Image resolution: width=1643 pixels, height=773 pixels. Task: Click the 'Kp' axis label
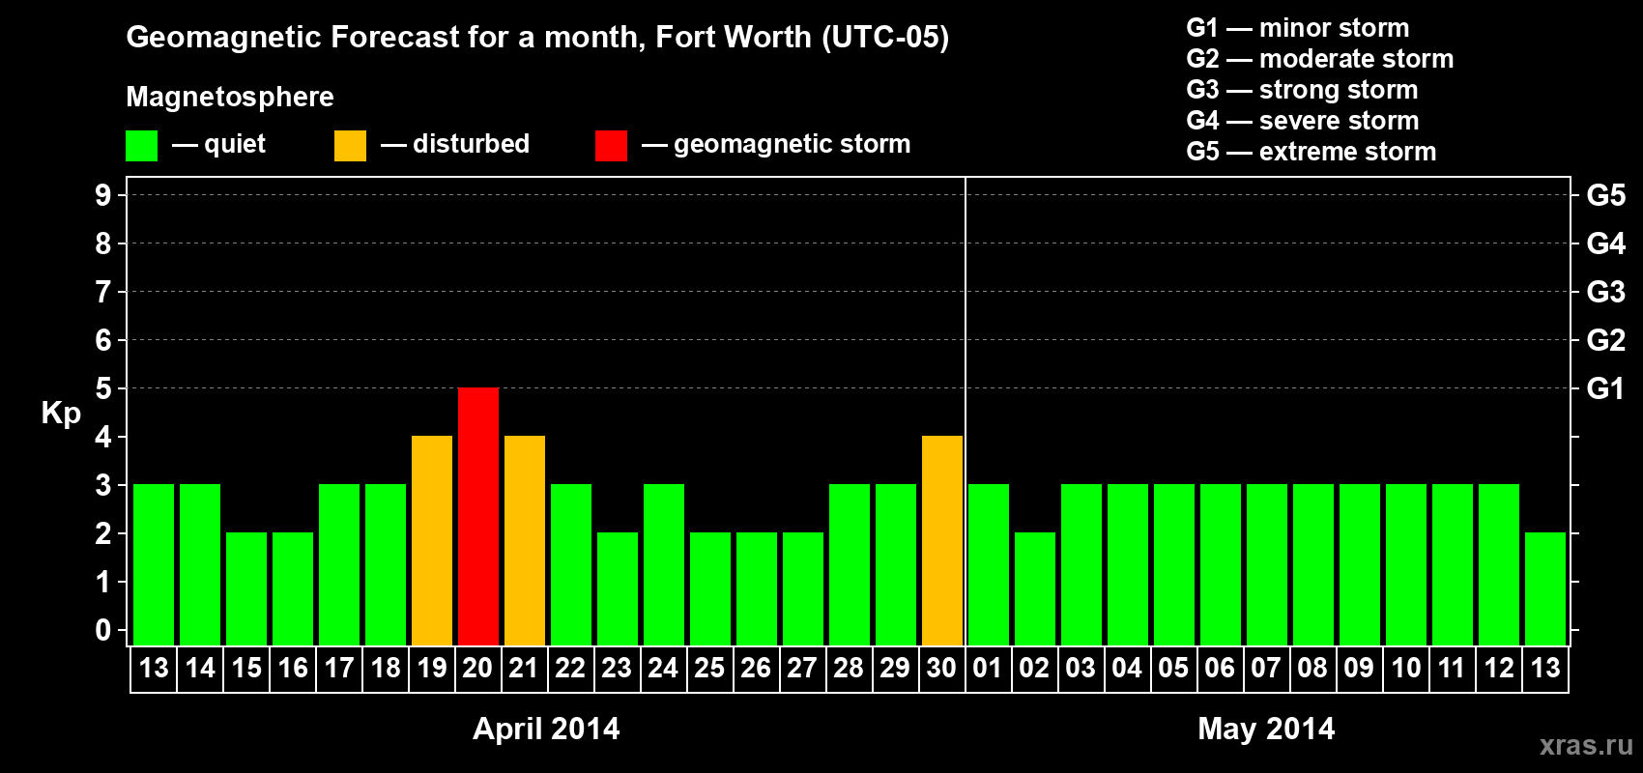[x=61, y=414]
